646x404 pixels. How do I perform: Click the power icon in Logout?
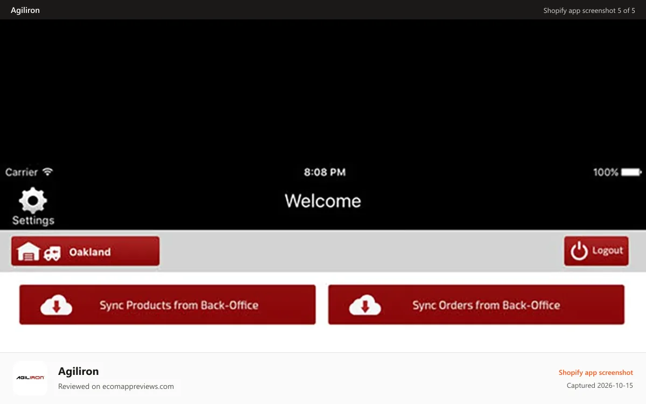point(579,251)
